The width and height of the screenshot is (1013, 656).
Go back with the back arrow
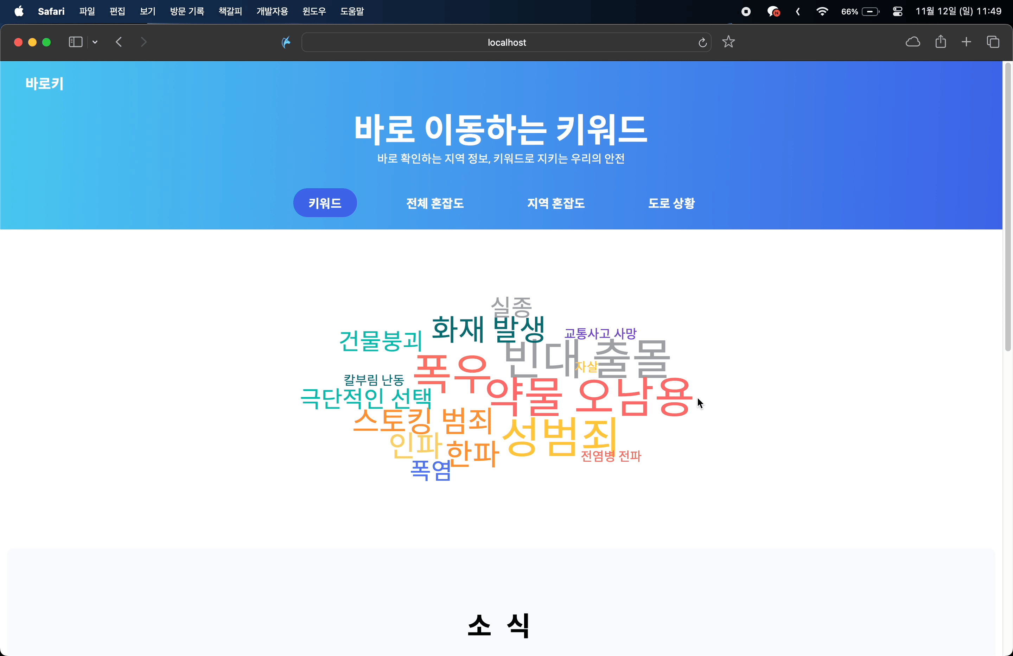pyautogui.click(x=119, y=42)
